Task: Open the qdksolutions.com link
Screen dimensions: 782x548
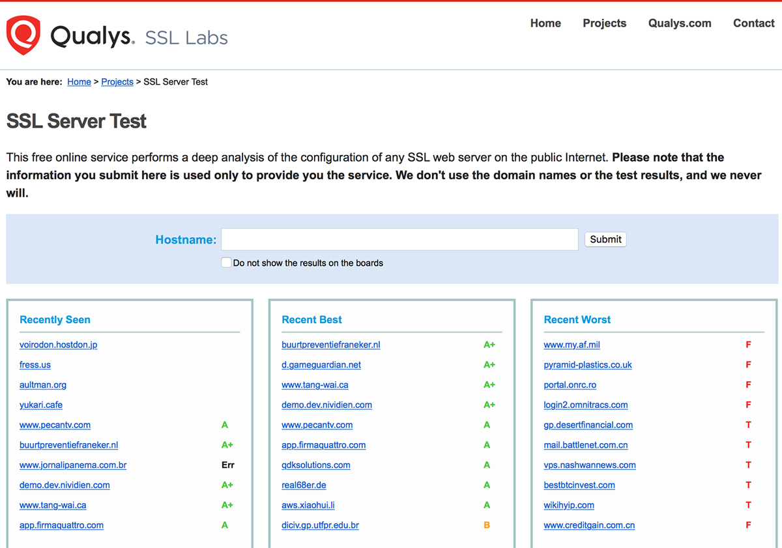Action: point(316,466)
